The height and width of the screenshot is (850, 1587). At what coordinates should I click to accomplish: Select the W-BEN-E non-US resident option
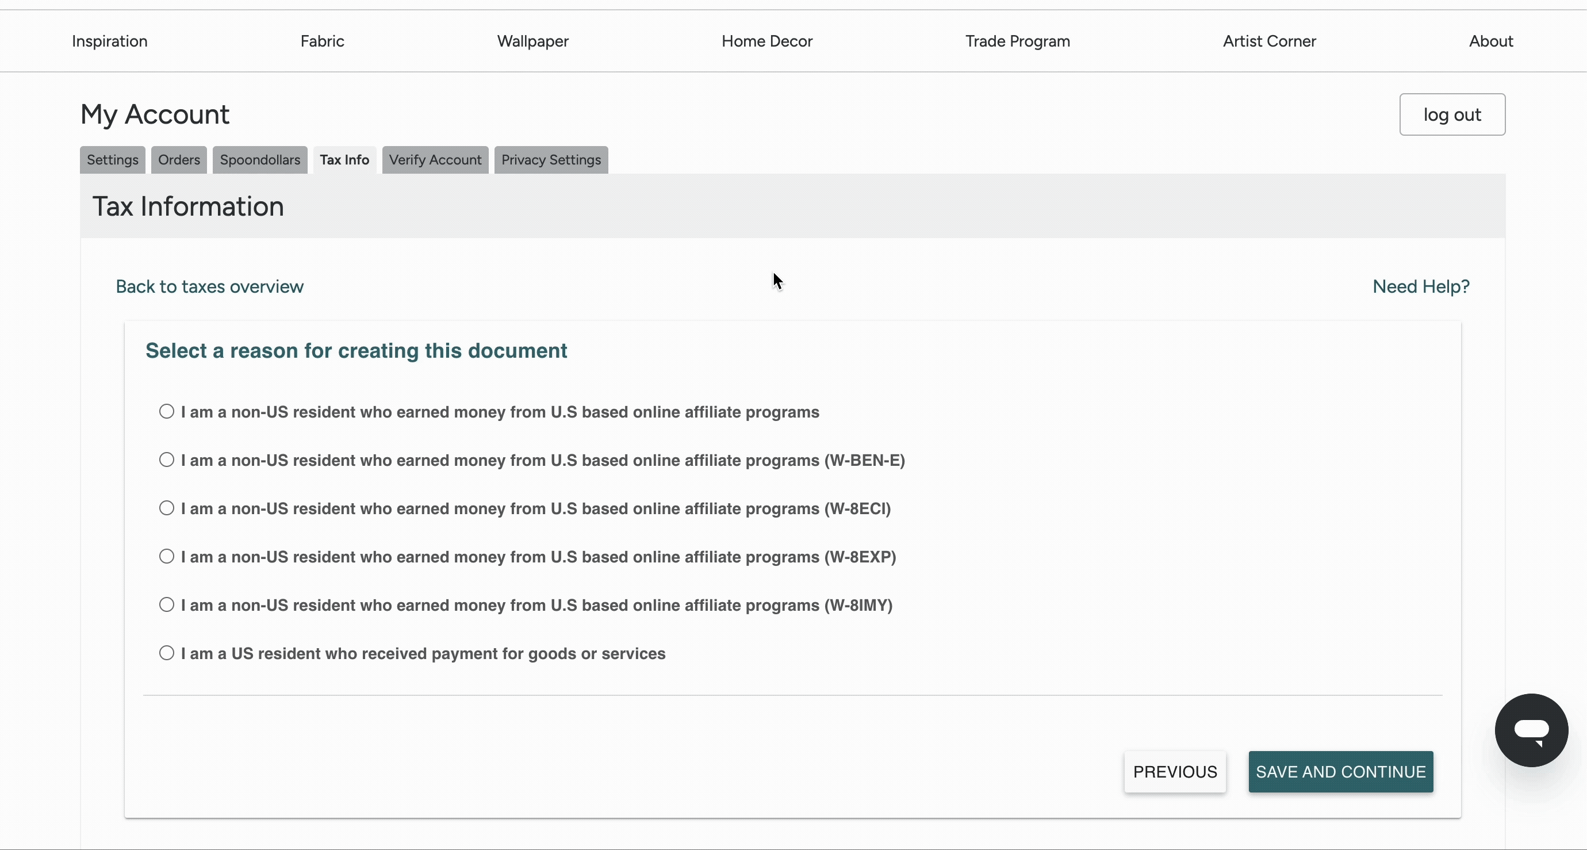[166, 460]
